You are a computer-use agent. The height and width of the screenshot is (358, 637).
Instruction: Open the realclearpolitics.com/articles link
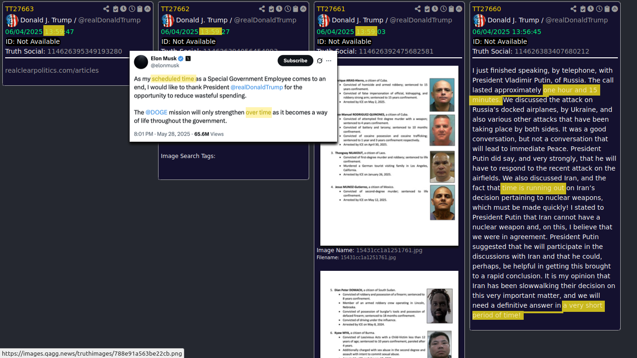[52, 70]
